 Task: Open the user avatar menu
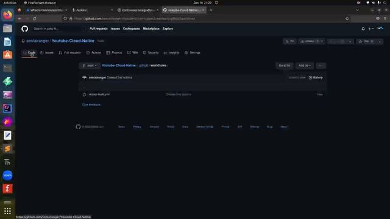380,29
